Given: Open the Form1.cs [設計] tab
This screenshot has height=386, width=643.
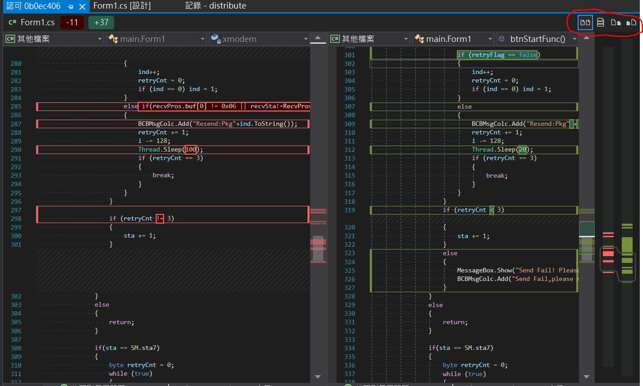Looking at the screenshot, I should tap(122, 6).
